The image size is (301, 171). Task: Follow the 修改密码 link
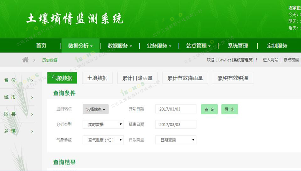point(291,60)
